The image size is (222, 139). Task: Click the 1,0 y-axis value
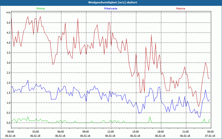point(9,103)
